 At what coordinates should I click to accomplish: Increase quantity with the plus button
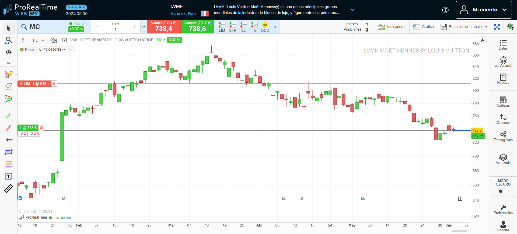point(134,27)
